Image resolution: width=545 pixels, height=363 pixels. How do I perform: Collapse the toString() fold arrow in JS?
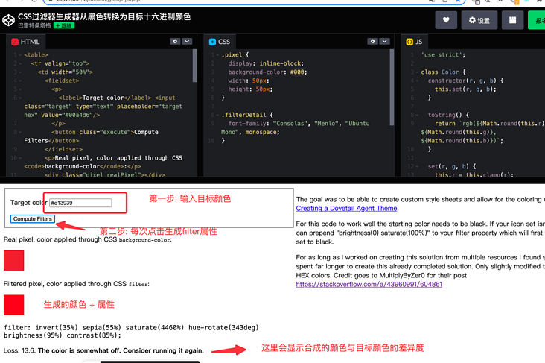pyautogui.click(x=417, y=115)
